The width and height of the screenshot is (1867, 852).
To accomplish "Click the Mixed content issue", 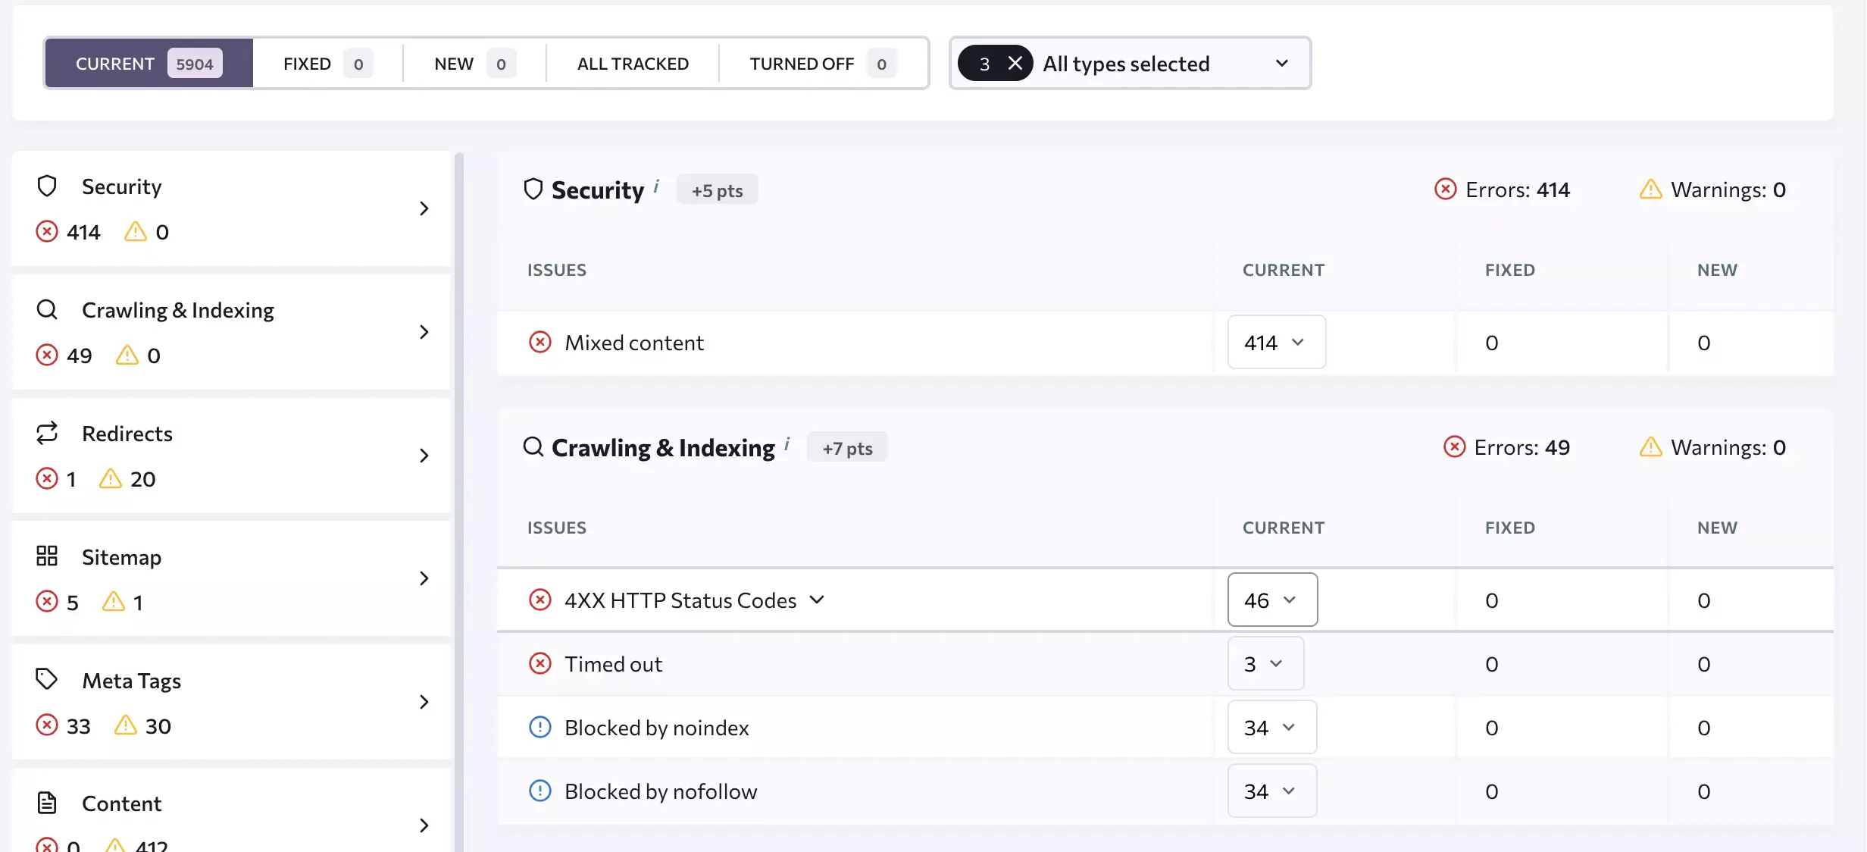I will tap(634, 343).
